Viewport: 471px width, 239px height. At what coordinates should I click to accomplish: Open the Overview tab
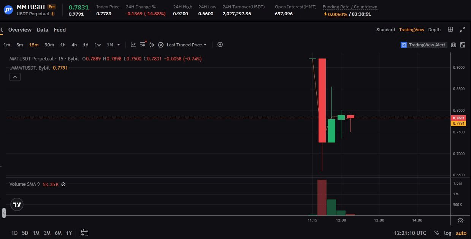[20, 30]
